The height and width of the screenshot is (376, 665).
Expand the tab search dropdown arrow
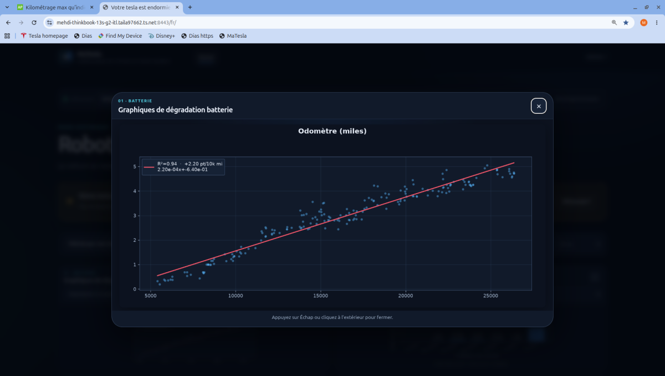[6, 7]
